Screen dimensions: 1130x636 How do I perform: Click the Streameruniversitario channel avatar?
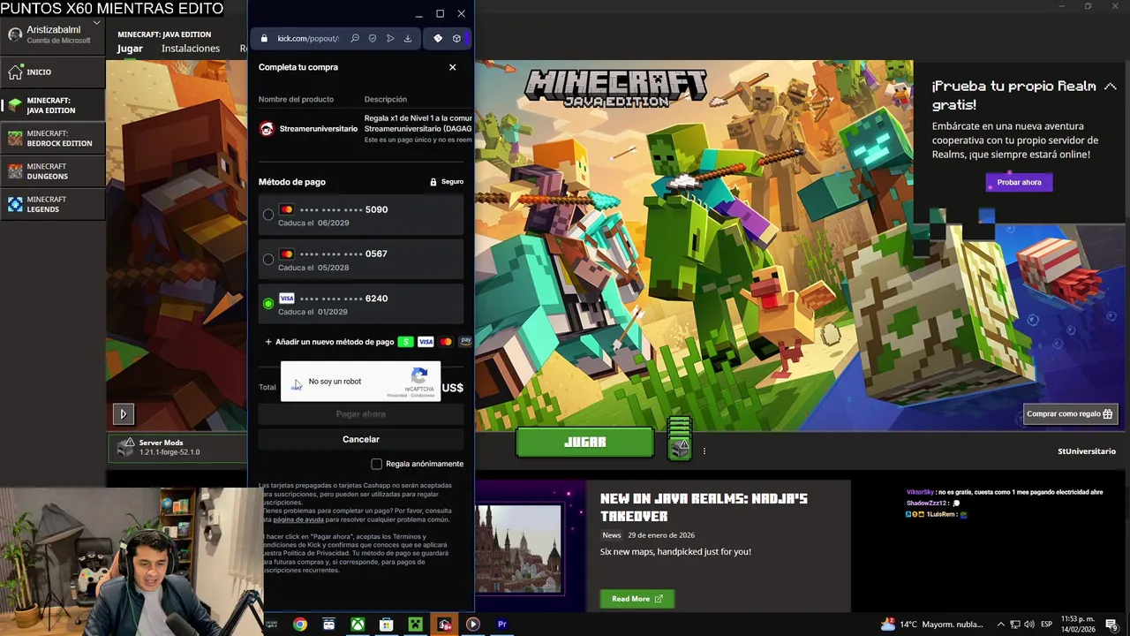267,129
